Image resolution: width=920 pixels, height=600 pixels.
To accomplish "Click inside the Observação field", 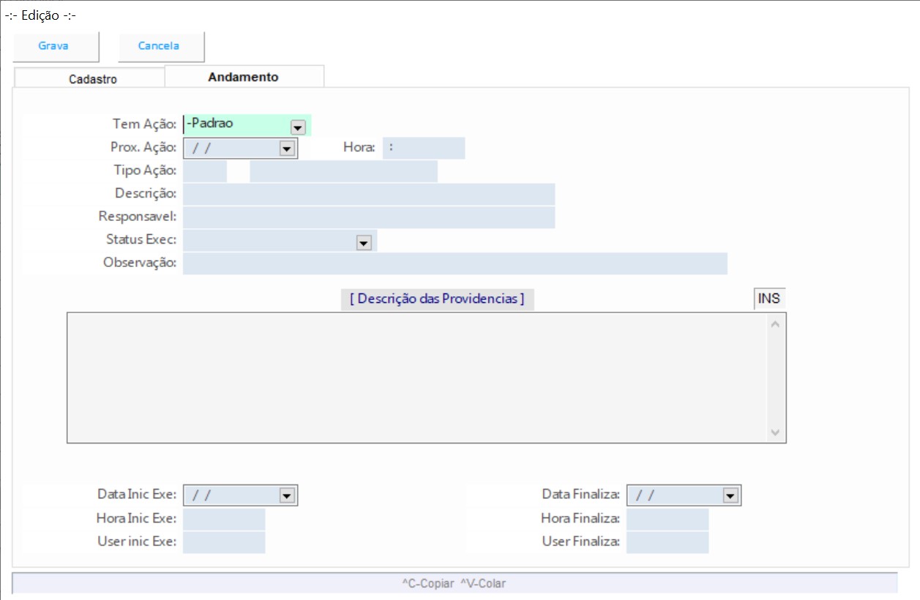I will pos(455,263).
